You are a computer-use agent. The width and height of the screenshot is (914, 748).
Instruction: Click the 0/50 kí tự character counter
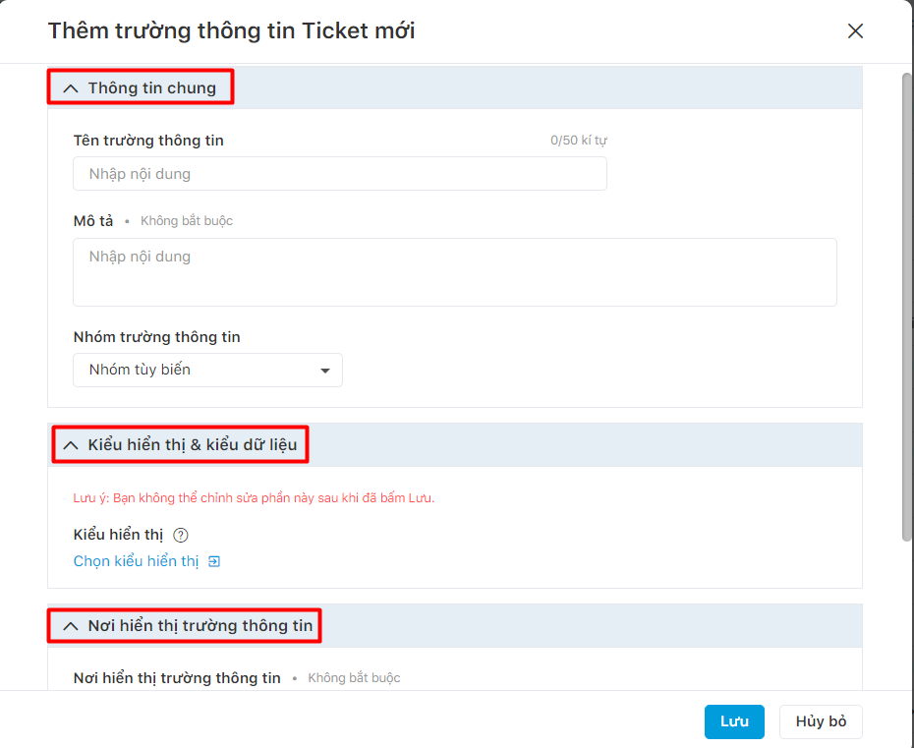(x=579, y=141)
